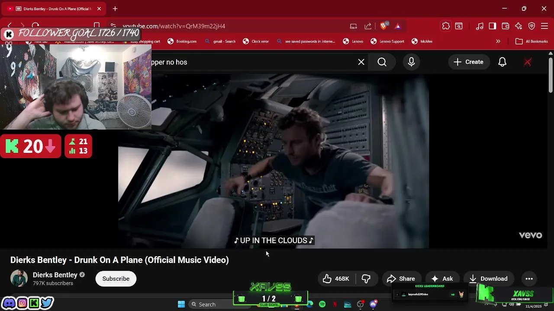Click the Share button under video

tap(401, 279)
